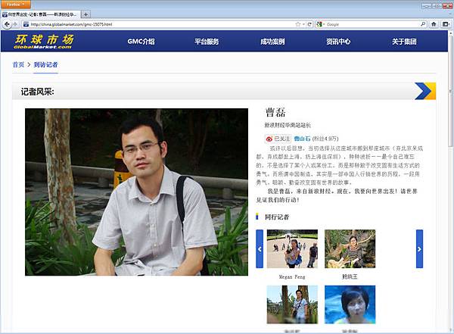This screenshot has width=454, height=334.
Task: Open the Google search engine selector
Action: pyautogui.click(x=321, y=24)
